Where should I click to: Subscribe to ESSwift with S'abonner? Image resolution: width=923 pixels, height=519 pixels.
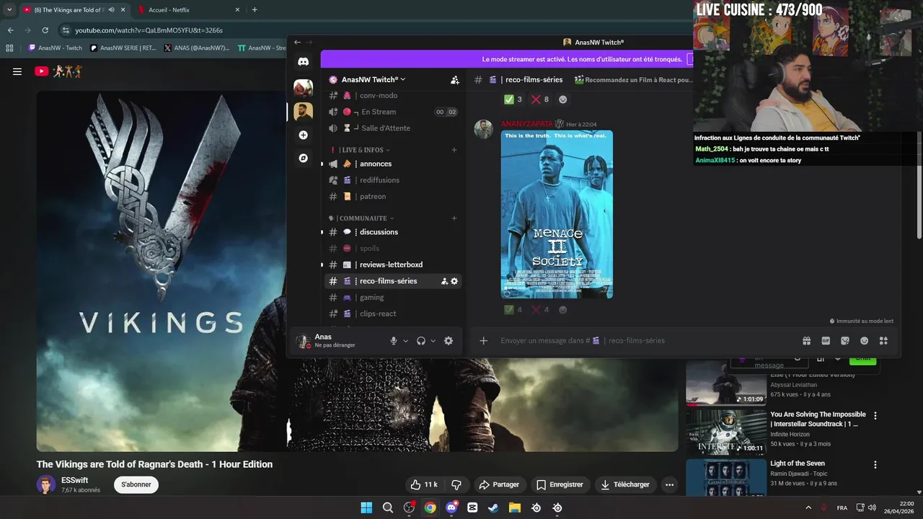[136, 484]
